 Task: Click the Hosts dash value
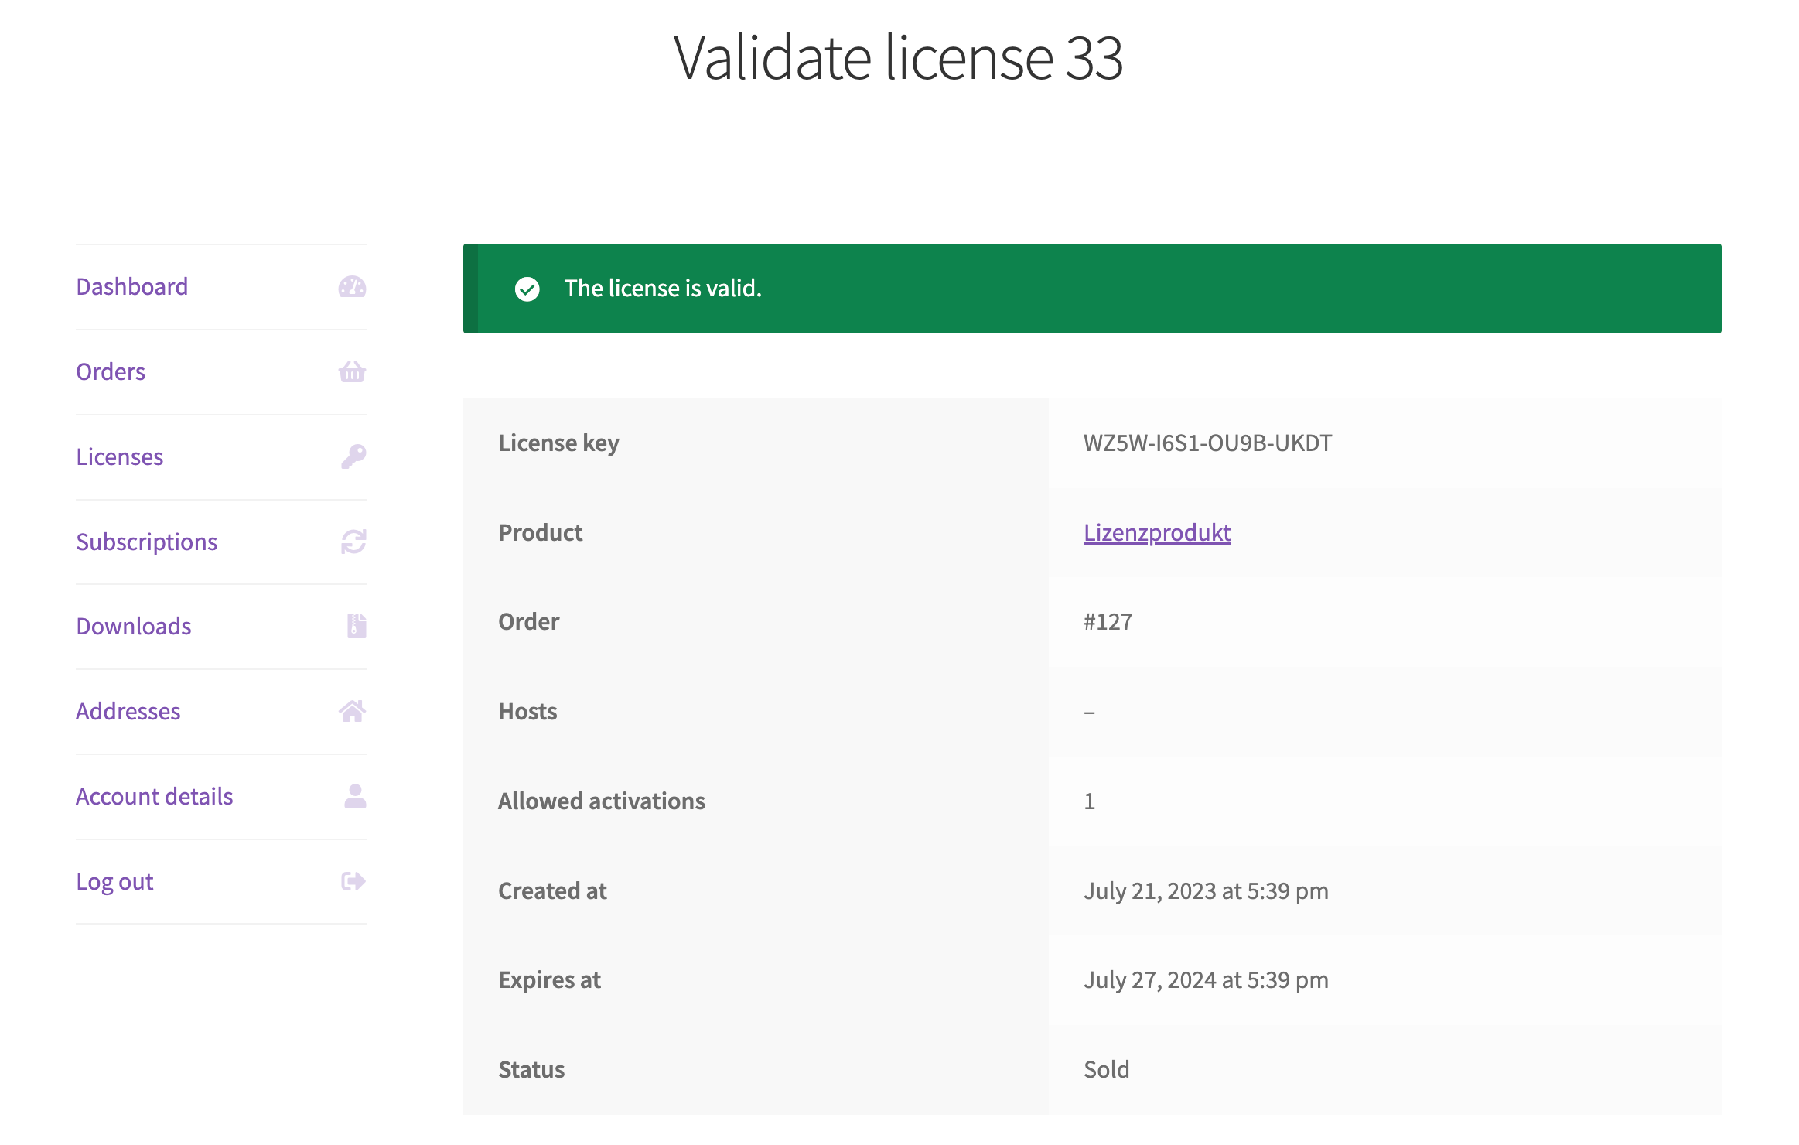pos(1090,712)
